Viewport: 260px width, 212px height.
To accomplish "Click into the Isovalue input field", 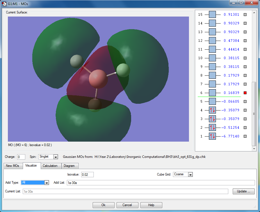I will pyautogui.click(x=87, y=174).
